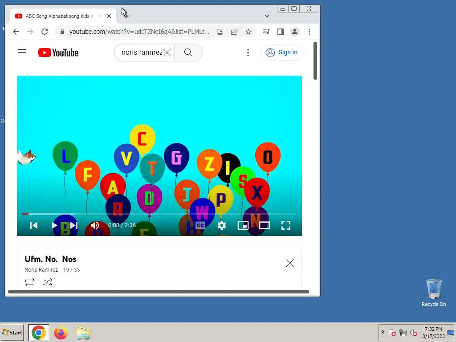Click Show desktop tray button
456x342 pixels.
(451, 333)
